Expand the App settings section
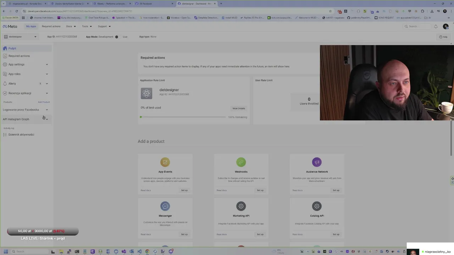 point(47,64)
